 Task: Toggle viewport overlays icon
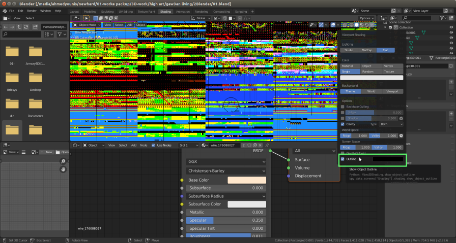333,25
